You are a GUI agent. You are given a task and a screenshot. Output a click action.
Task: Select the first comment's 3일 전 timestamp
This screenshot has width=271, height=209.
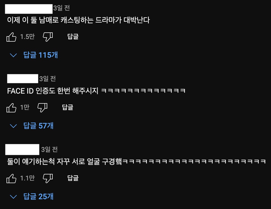pyautogui.click(x=62, y=8)
